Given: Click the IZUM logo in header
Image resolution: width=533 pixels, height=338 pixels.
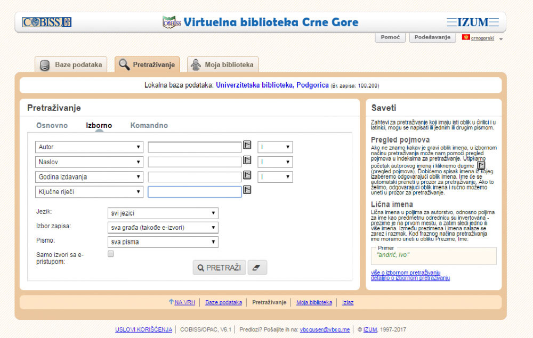Looking at the screenshot, I should tap(472, 22).
